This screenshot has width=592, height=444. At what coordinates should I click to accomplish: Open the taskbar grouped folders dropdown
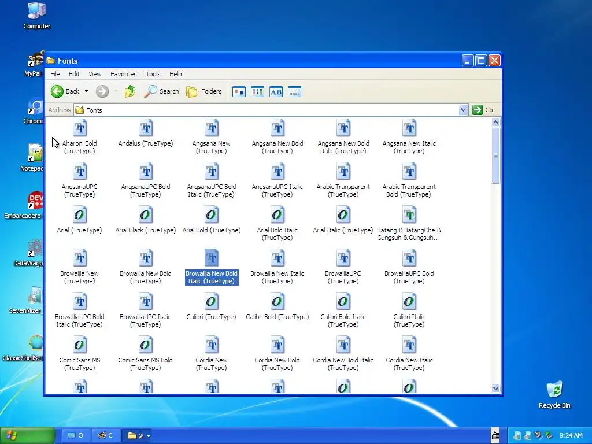point(148,436)
